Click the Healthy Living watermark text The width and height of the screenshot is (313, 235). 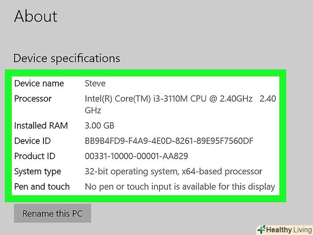[x=288, y=229]
